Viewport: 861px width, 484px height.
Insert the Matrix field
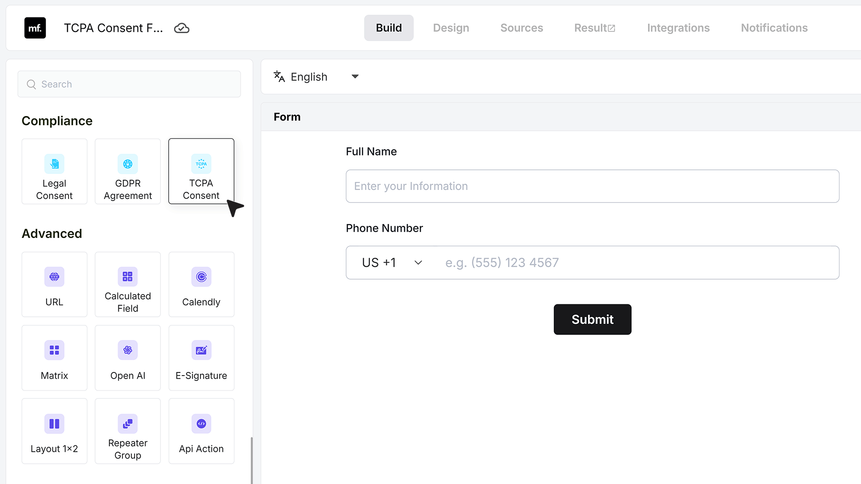click(x=54, y=358)
